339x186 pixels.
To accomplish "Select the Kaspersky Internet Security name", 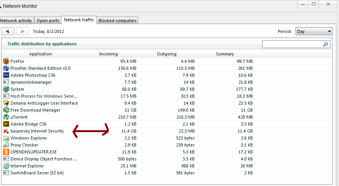I will pos(37,131).
